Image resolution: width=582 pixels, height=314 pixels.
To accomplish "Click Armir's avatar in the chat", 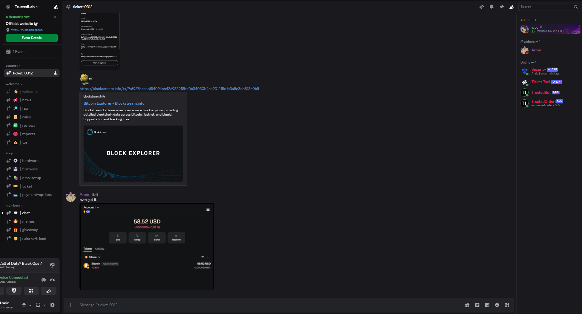I will click(71, 197).
